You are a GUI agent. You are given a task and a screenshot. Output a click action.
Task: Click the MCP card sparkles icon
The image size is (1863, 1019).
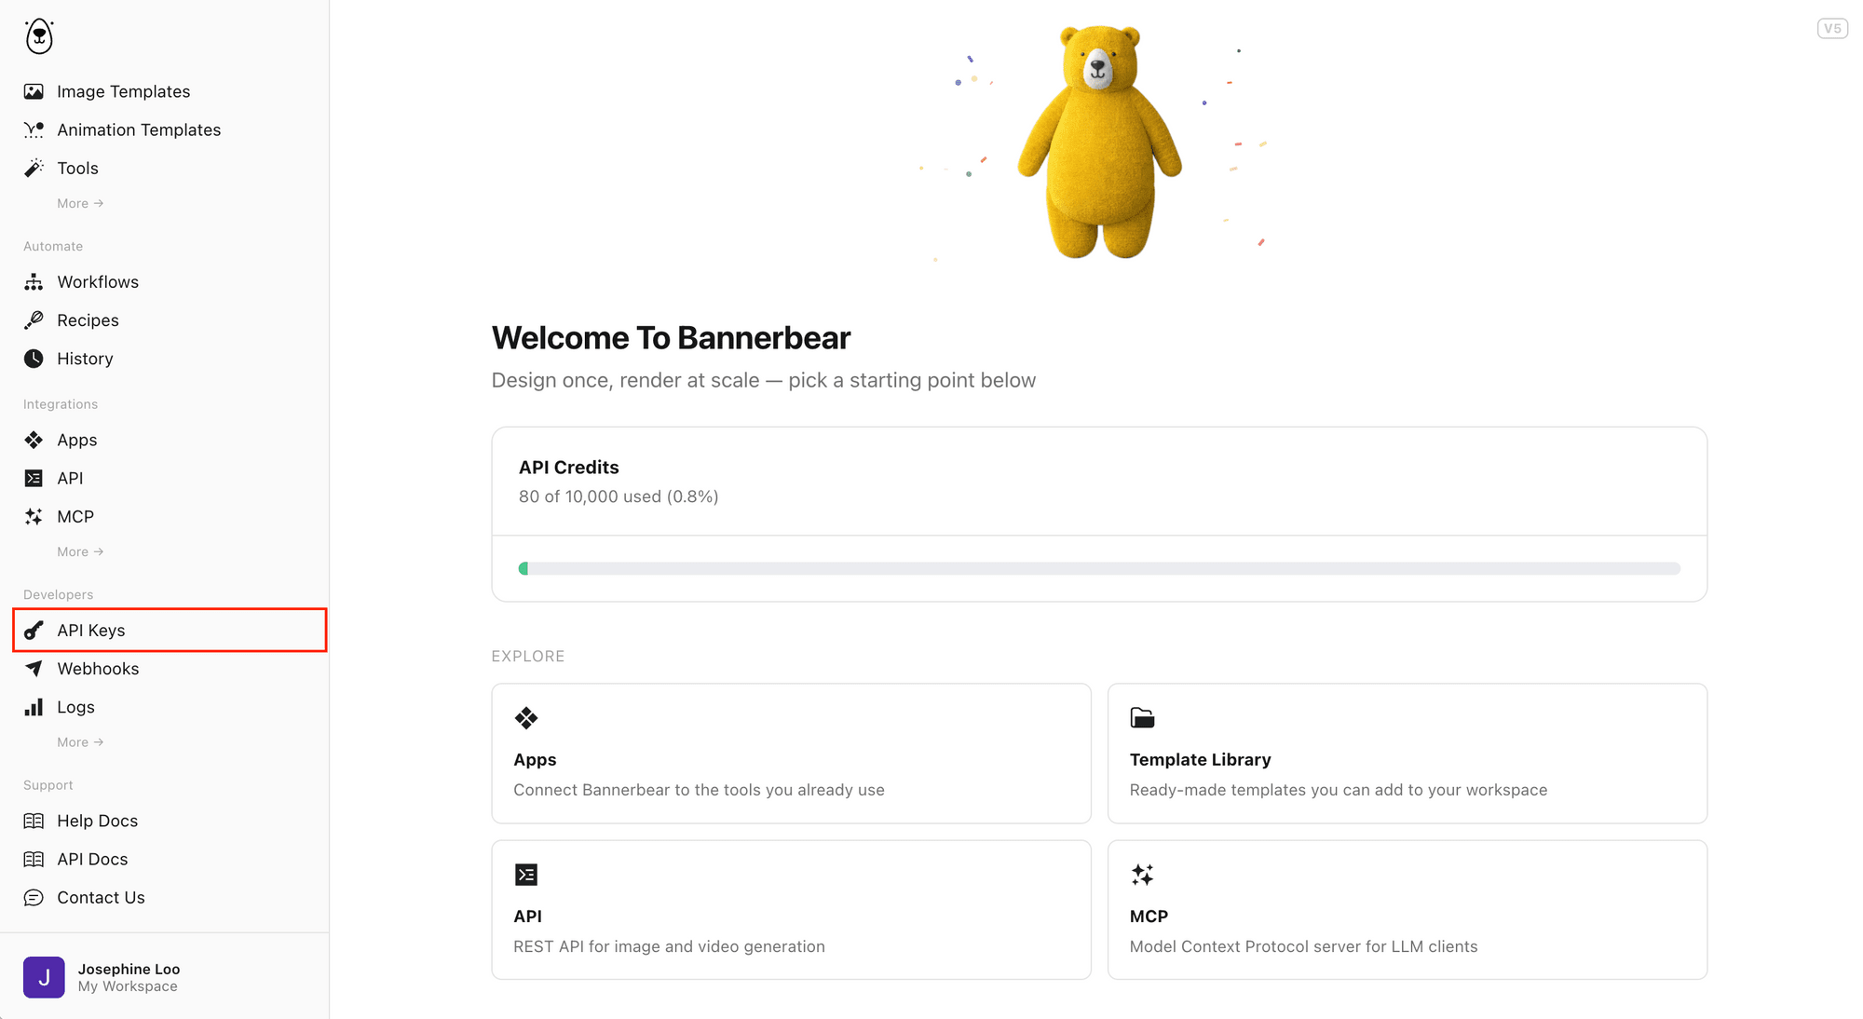pos(1142,875)
